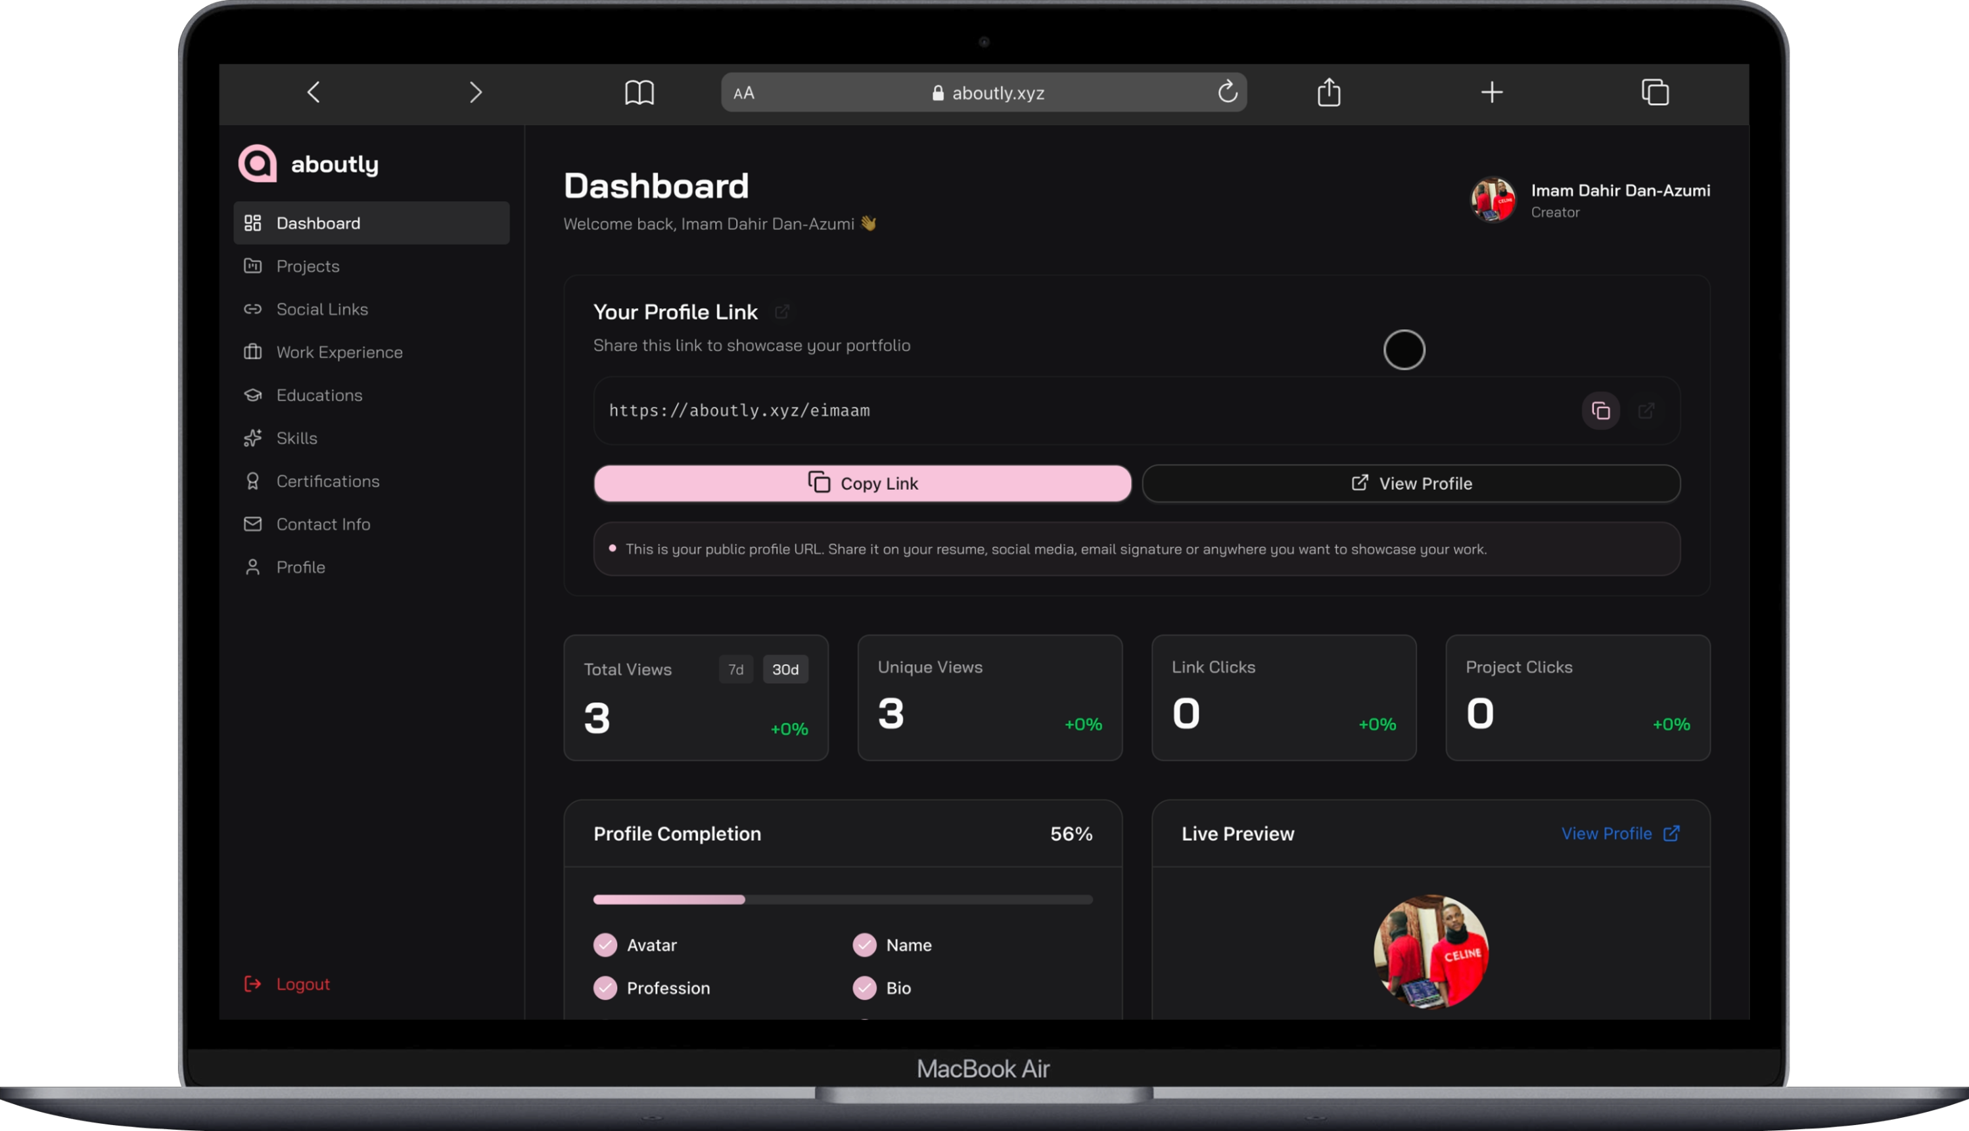Click the Copy Link pink button
Viewport: 1969px width, 1131px height.
tap(862, 482)
